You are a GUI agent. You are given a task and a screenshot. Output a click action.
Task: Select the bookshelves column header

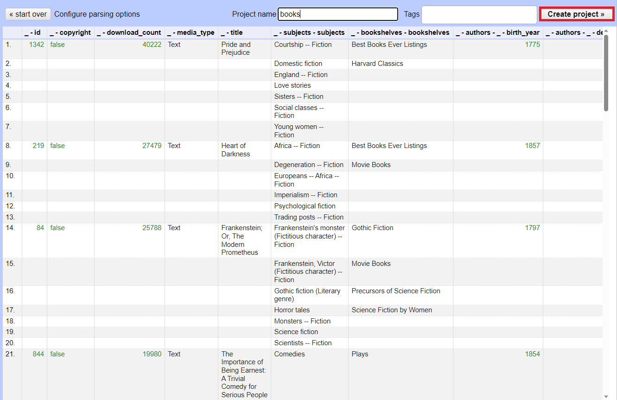click(401, 32)
